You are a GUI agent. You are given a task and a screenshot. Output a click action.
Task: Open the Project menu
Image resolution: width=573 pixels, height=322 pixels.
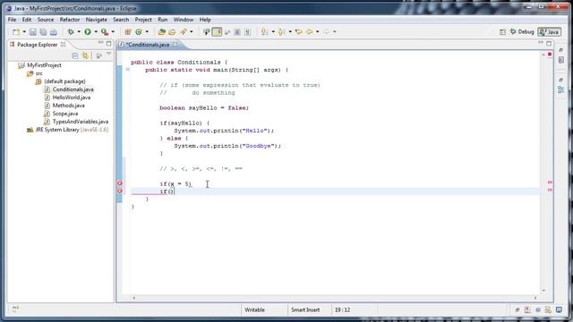143,20
